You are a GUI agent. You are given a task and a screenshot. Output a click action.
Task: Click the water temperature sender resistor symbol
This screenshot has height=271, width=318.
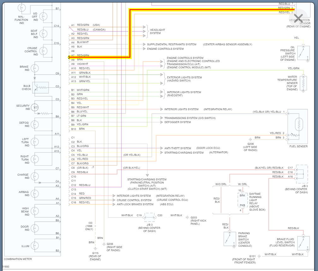303,83
